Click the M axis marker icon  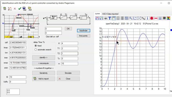tap(135, 18)
